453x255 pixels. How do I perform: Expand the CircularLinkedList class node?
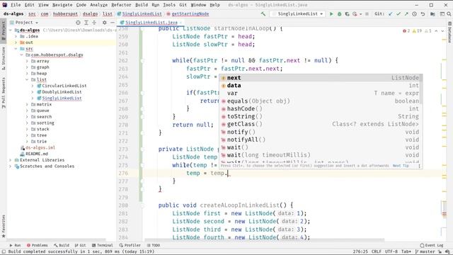33,86
